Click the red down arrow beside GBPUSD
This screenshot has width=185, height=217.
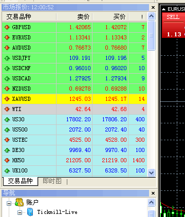tap(7, 27)
